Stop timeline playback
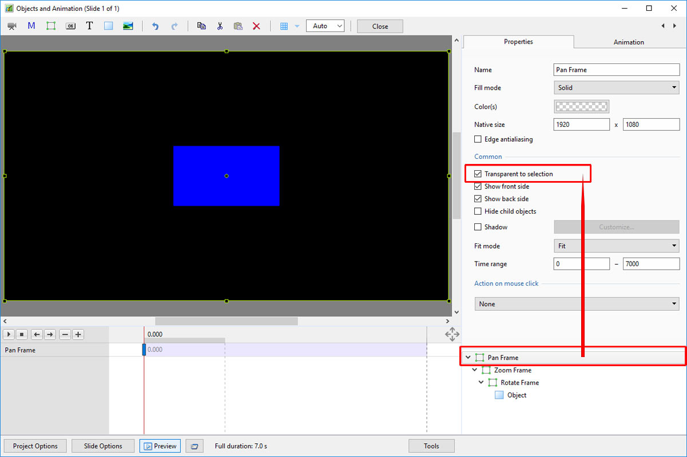The width and height of the screenshot is (687, 457). 22,334
